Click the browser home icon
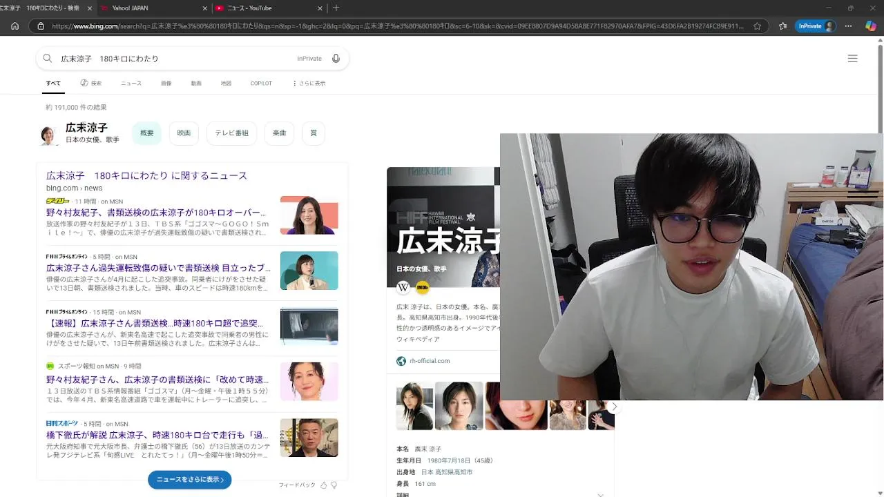The height and width of the screenshot is (497, 884). tap(15, 26)
